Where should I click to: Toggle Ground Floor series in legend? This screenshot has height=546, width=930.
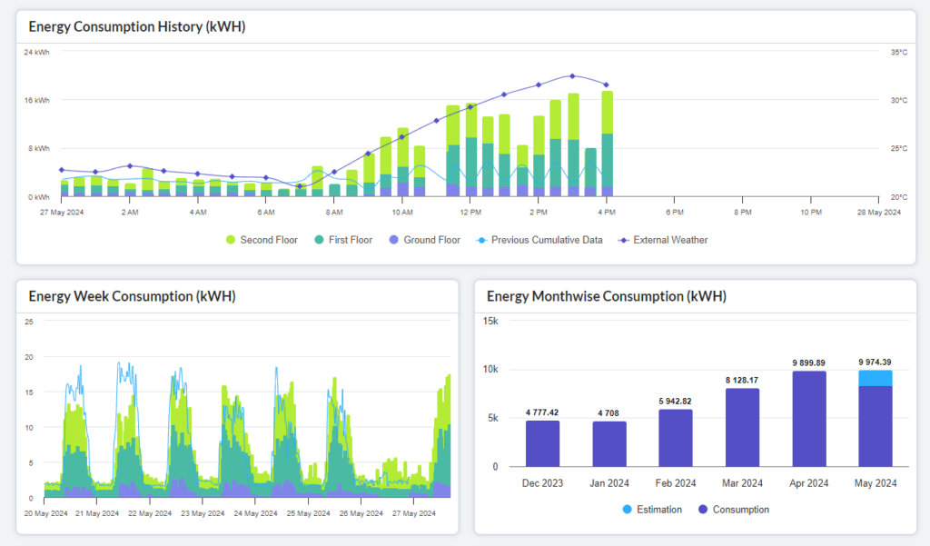click(424, 240)
